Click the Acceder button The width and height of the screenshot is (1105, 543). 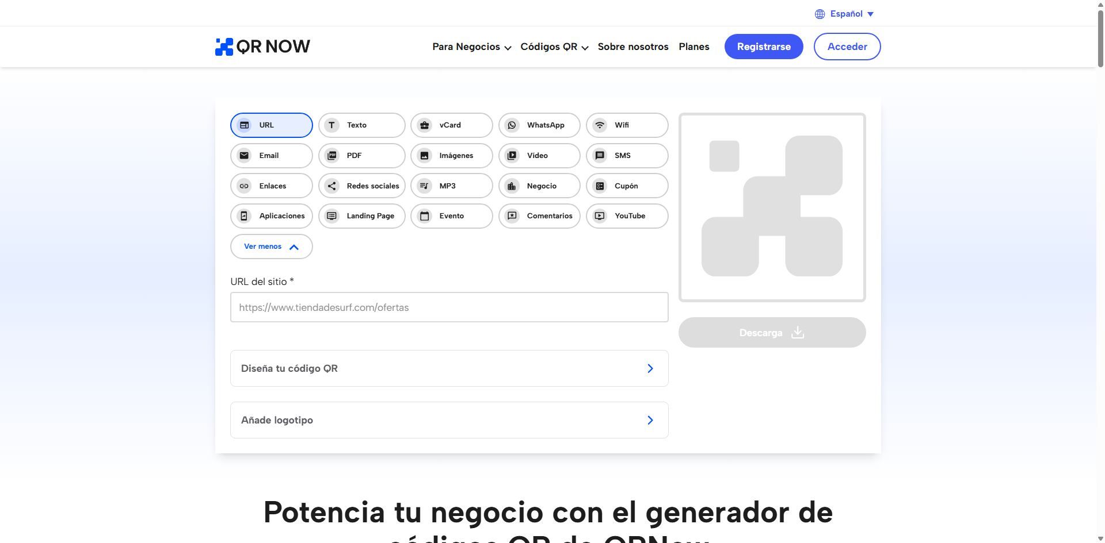click(x=847, y=47)
